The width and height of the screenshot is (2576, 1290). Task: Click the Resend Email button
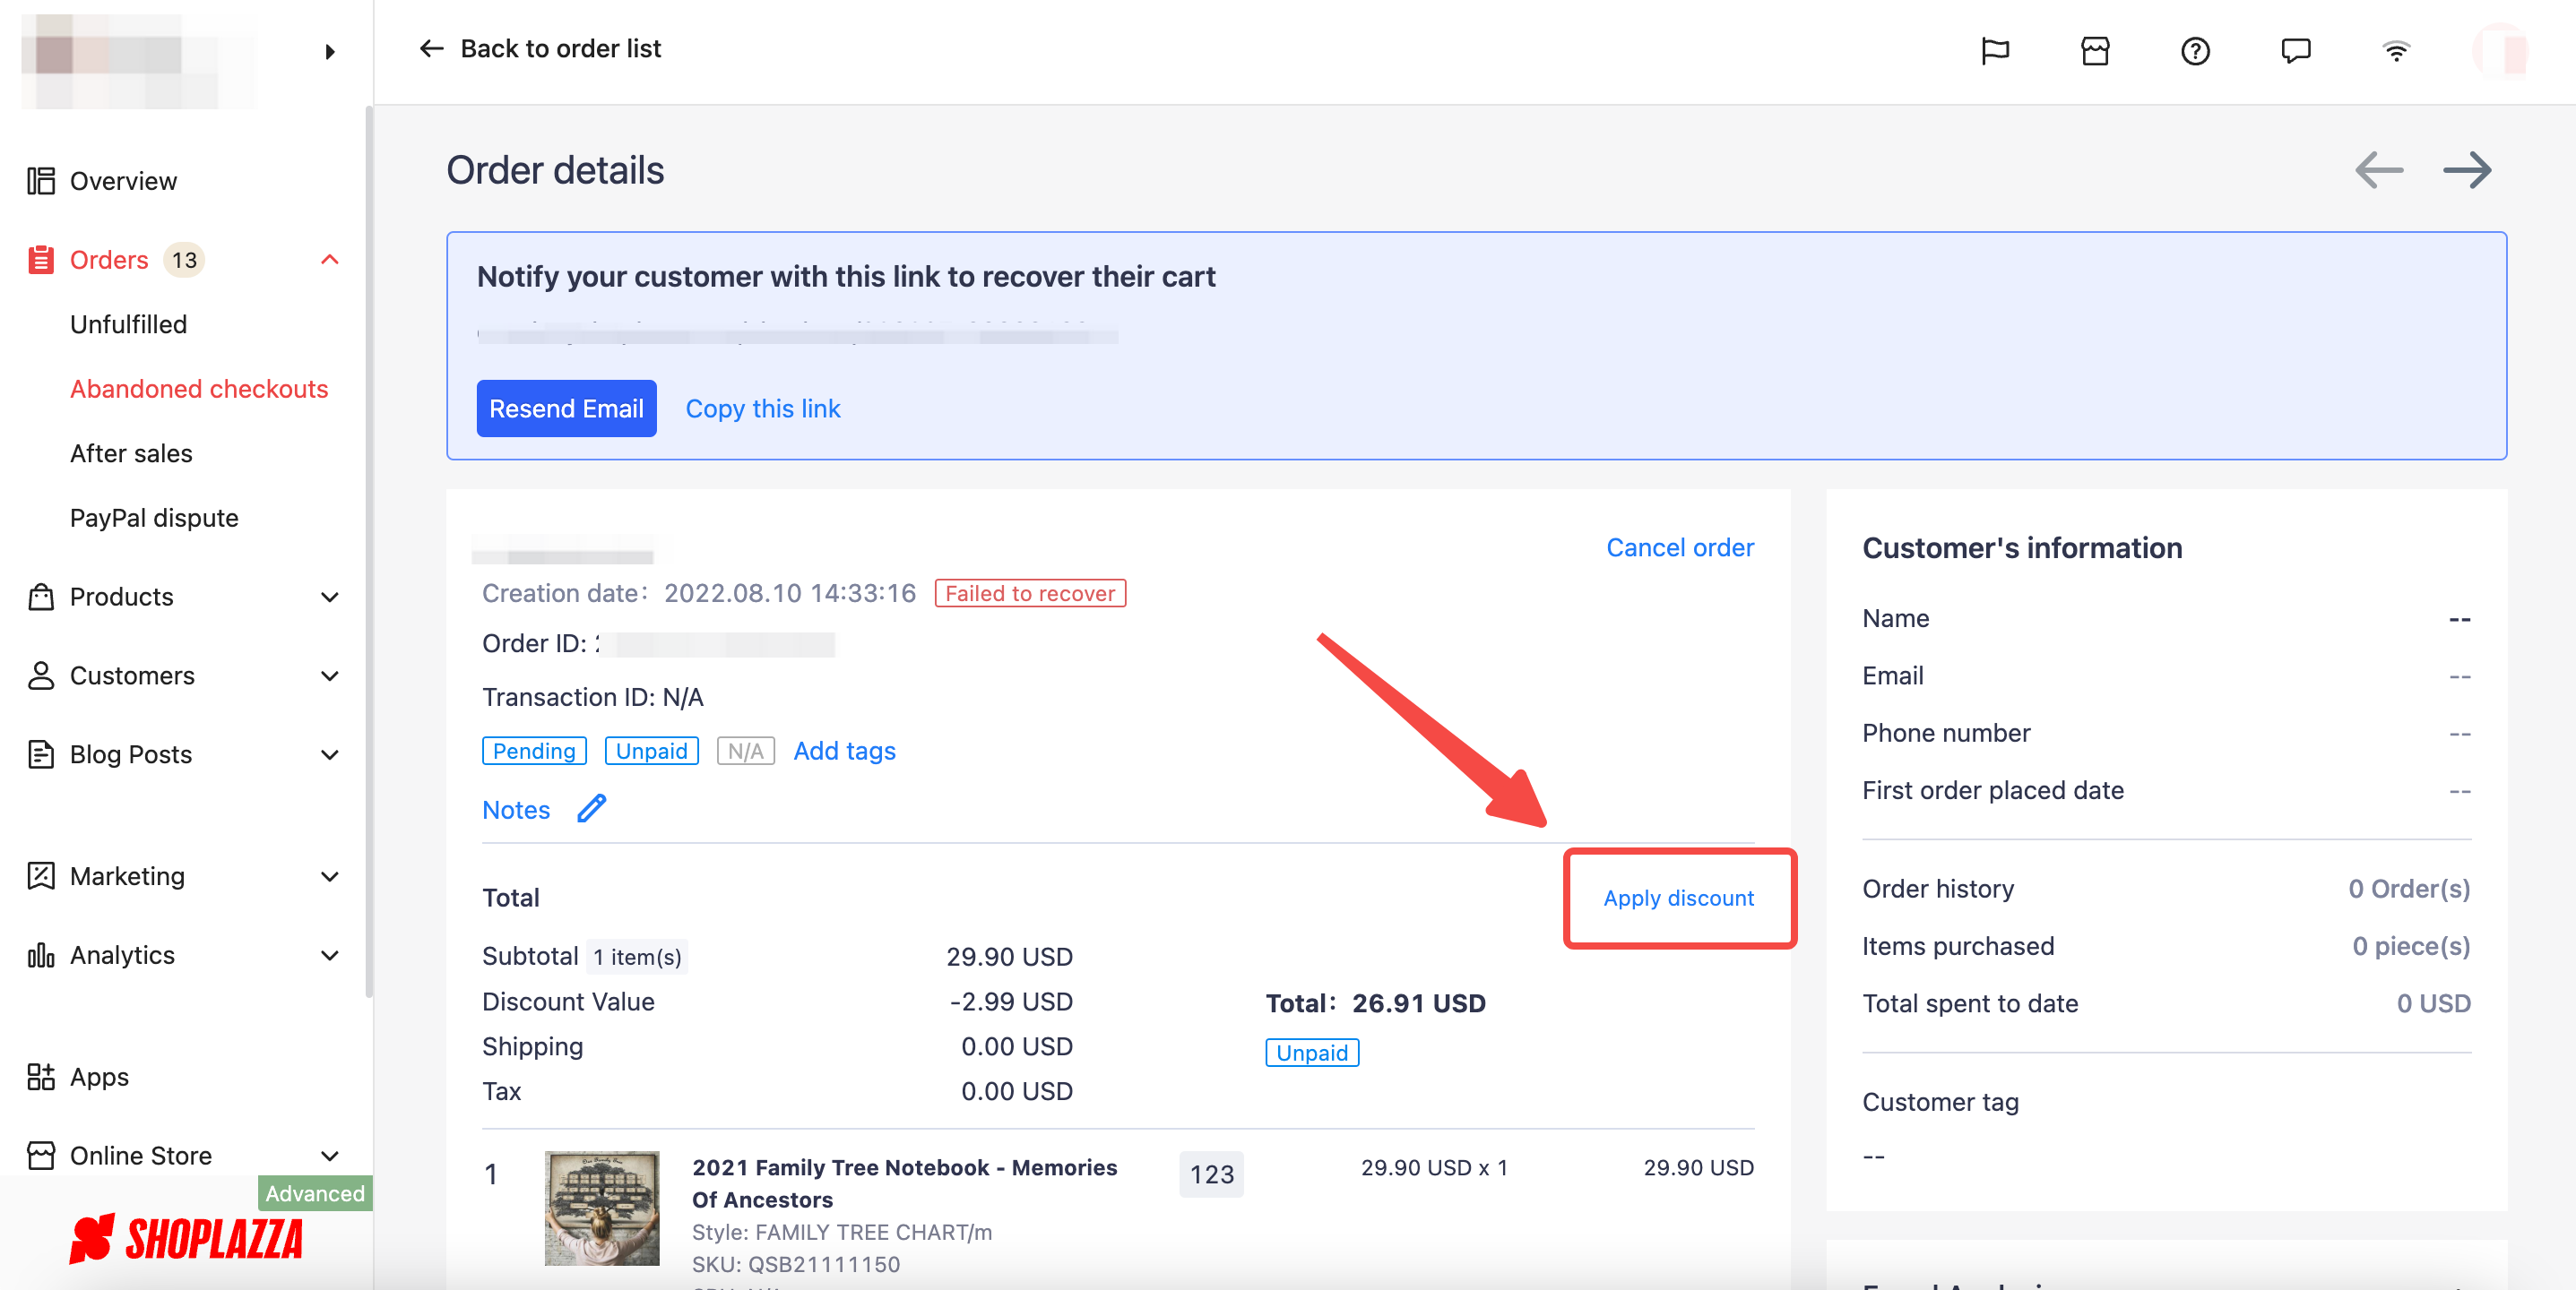click(566, 408)
